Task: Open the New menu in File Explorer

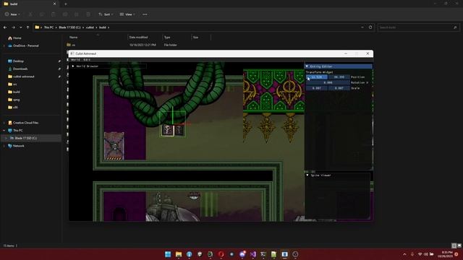Action: 12,14
